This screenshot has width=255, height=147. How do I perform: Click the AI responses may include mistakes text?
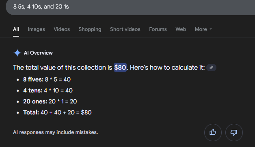pos(56,132)
